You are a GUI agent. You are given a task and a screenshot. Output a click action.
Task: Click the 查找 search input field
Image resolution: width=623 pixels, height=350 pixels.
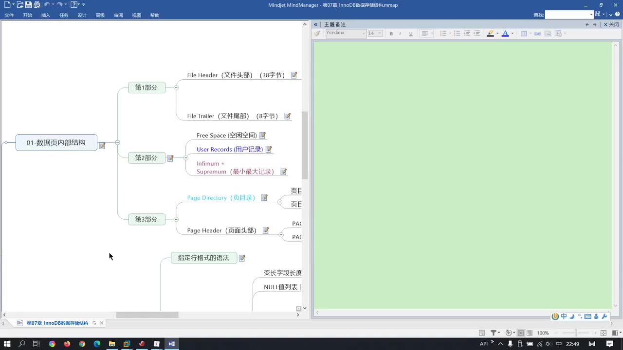click(x=567, y=15)
